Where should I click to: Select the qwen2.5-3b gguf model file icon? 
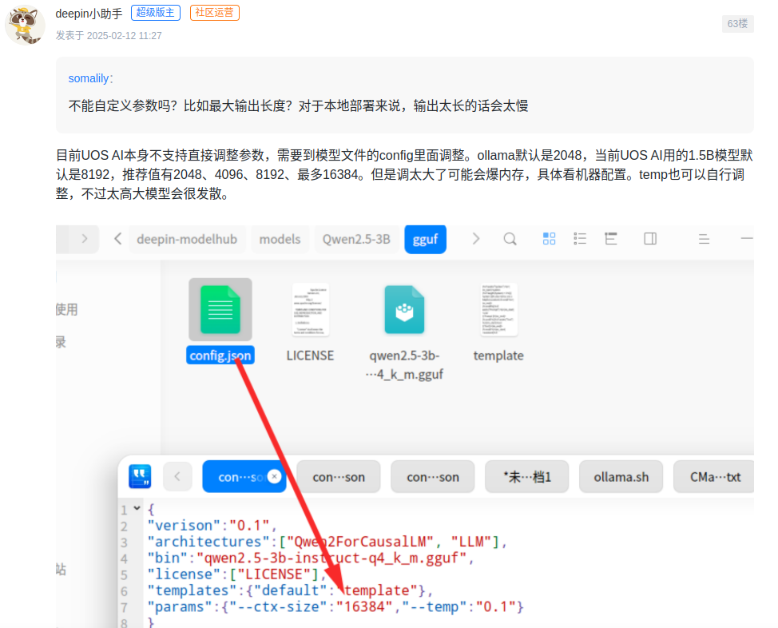pyautogui.click(x=404, y=309)
